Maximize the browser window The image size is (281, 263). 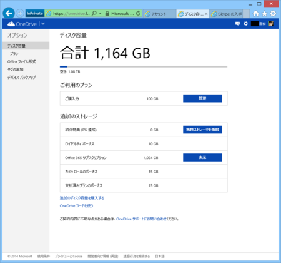point(259,4)
